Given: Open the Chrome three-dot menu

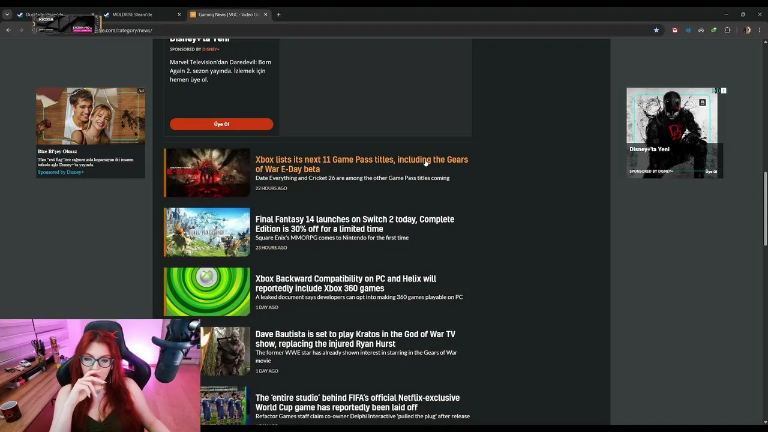Looking at the screenshot, I should [760, 30].
